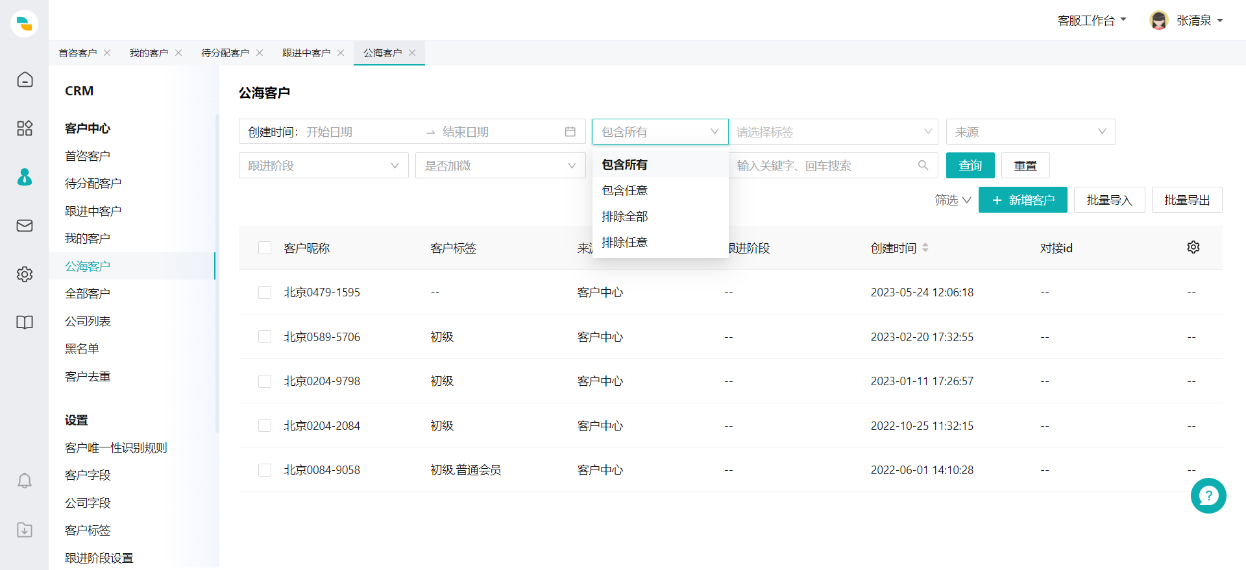
Task: Check the row 北京0204-9798
Action: point(265,381)
